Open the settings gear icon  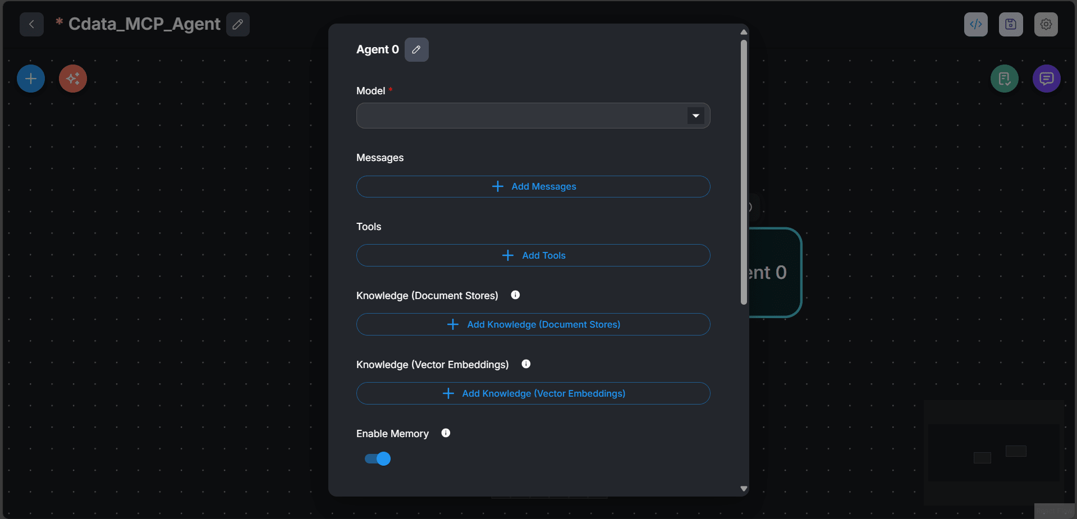click(x=1046, y=24)
